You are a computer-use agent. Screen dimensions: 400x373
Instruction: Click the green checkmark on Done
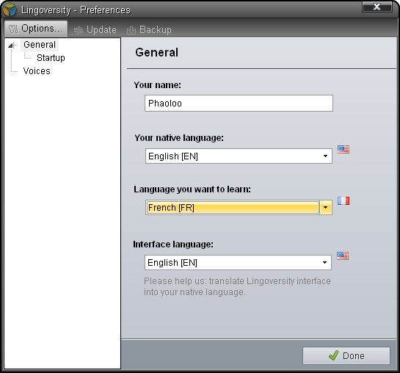pyautogui.click(x=333, y=355)
